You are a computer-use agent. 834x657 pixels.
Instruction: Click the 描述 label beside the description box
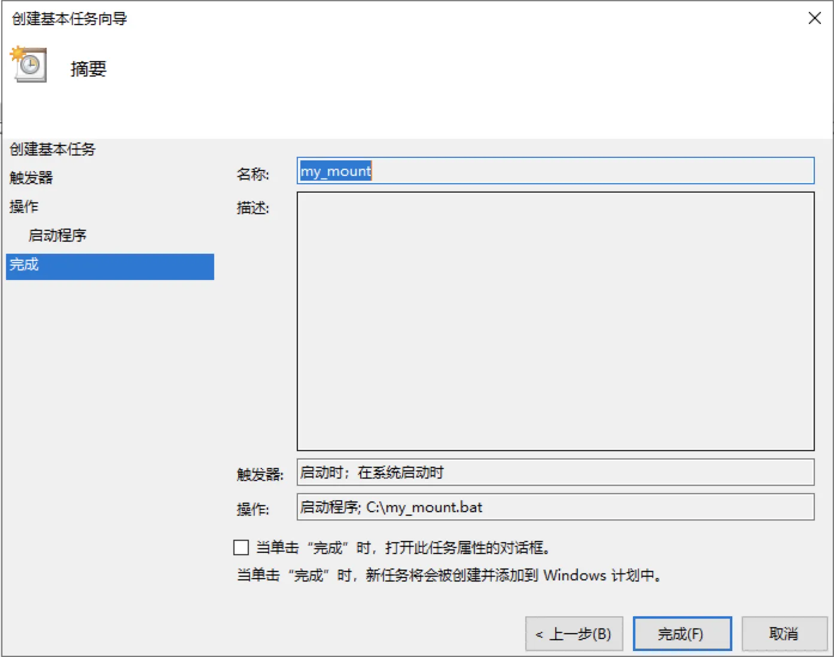tap(253, 208)
